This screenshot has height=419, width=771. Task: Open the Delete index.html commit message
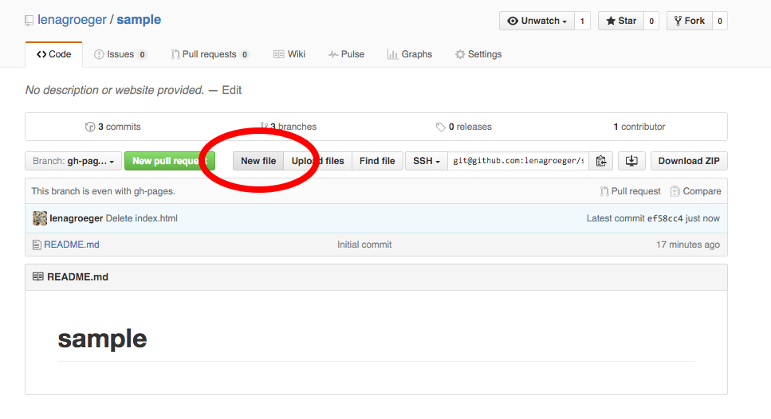point(142,218)
